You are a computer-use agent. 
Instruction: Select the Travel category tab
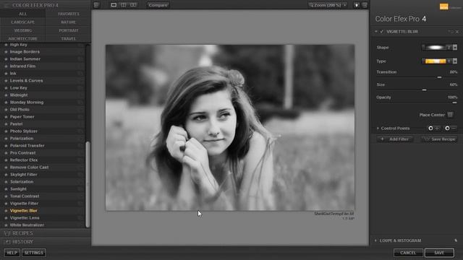point(68,38)
